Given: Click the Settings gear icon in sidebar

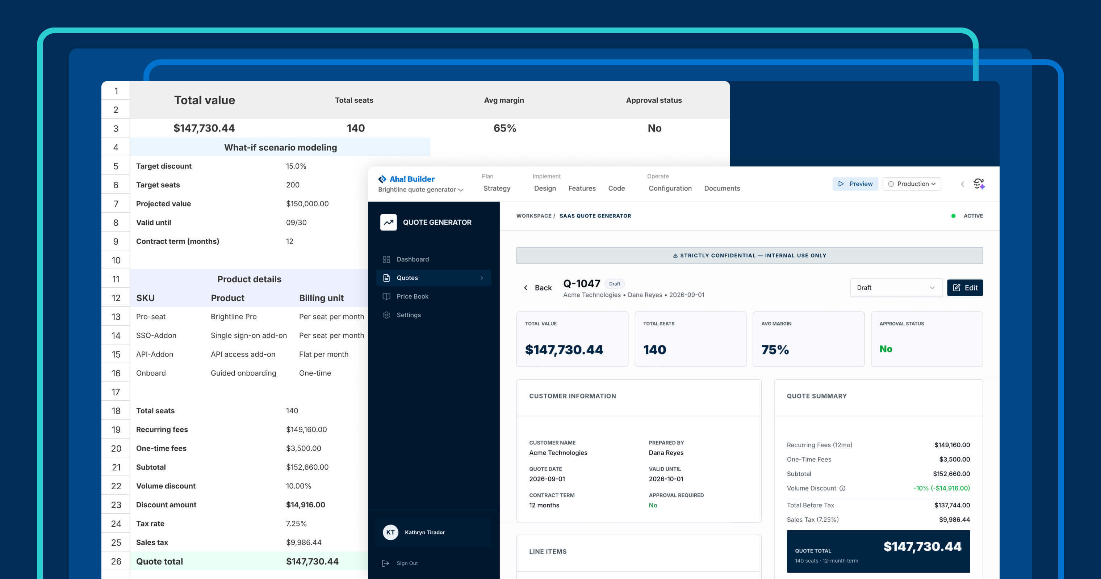Looking at the screenshot, I should (x=386, y=315).
